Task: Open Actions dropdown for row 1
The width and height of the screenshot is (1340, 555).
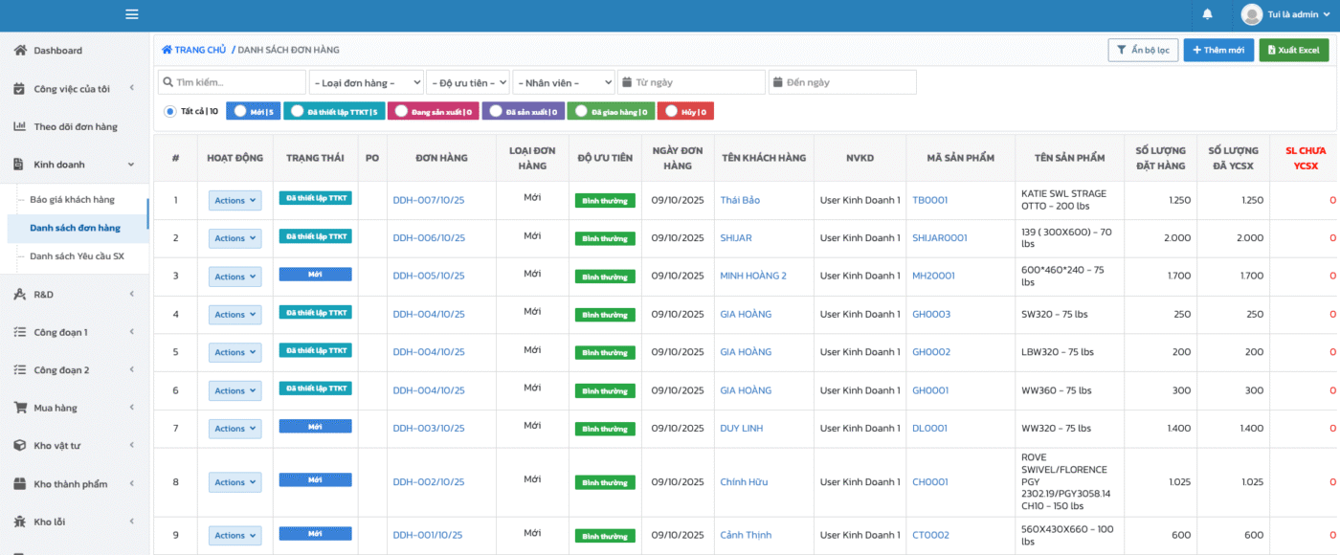Action: (x=234, y=200)
